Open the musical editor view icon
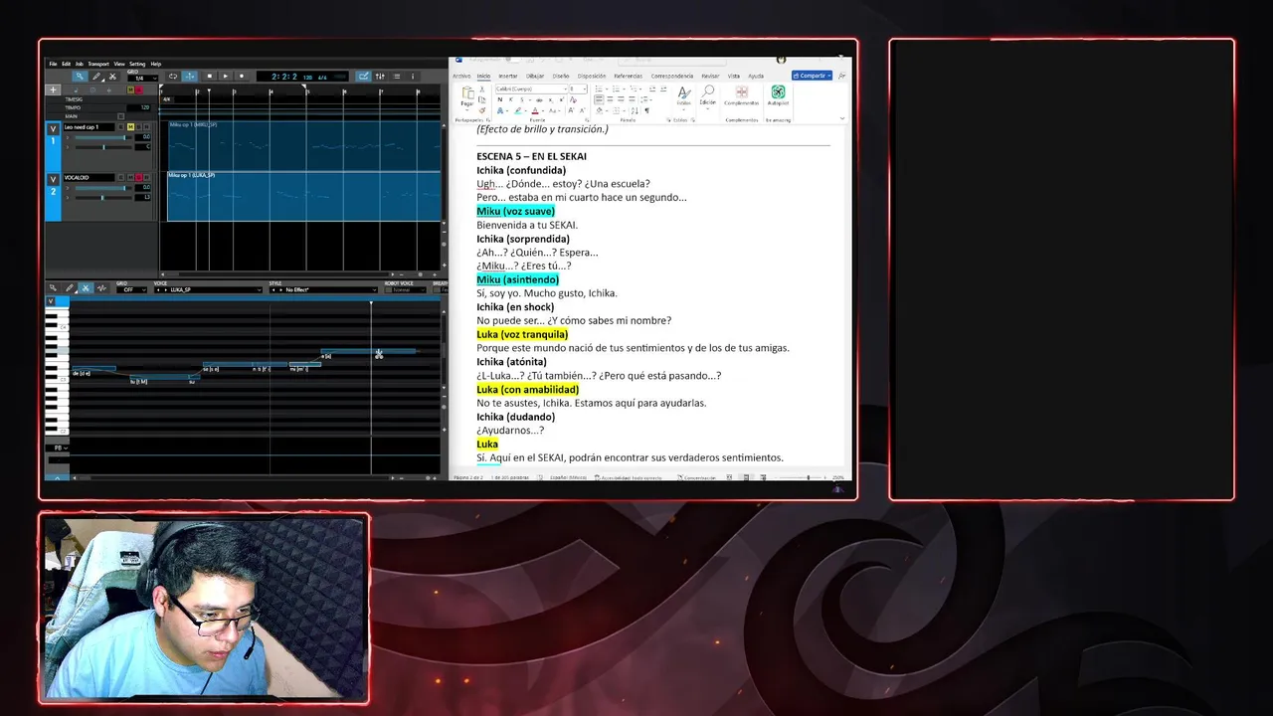Image resolution: width=1273 pixels, height=716 pixels. pos(363,76)
